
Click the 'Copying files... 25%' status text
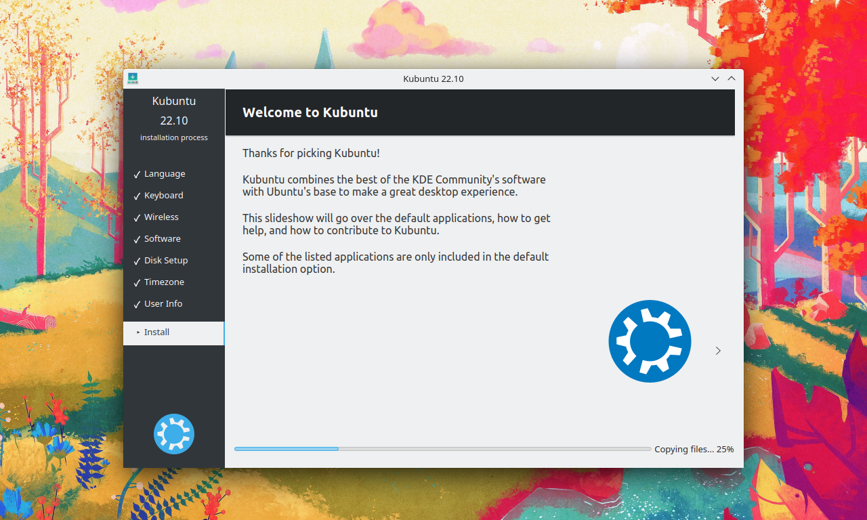click(694, 449)
